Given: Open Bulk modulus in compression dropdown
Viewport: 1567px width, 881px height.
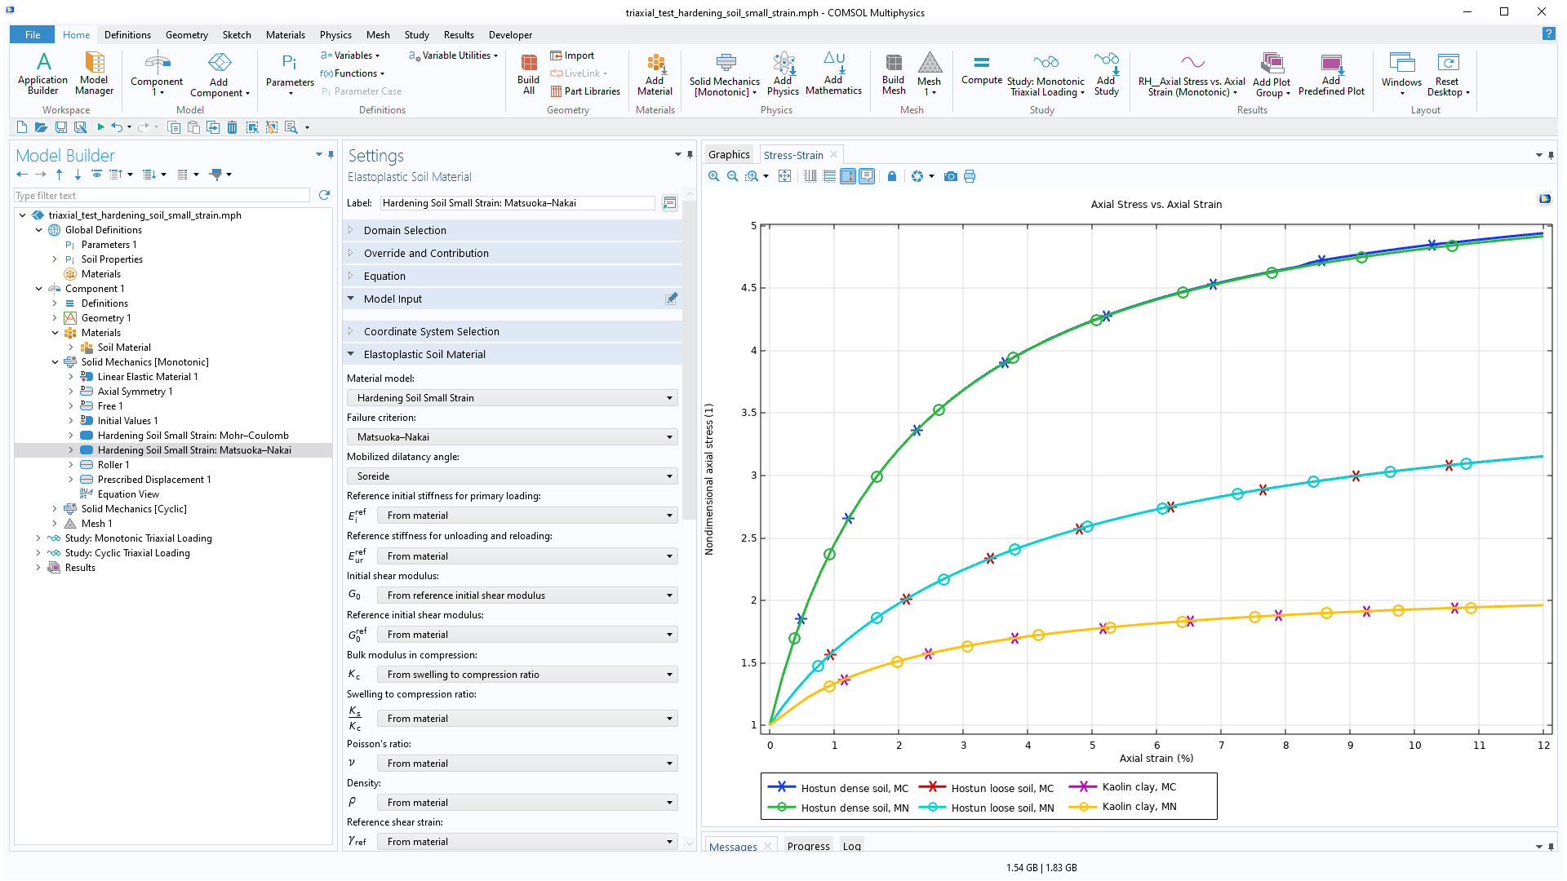Looking at the screenshot, I should click(x=527, y=675).
